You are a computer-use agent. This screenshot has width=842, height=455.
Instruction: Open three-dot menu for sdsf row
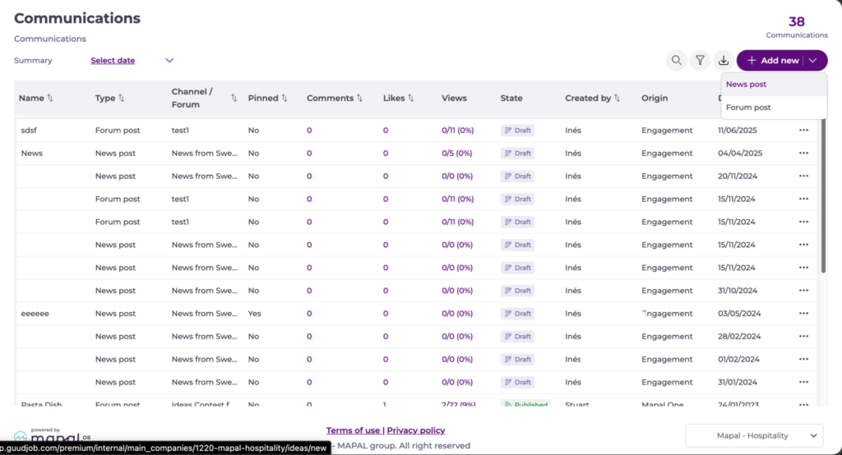click(x=803, y=131)
